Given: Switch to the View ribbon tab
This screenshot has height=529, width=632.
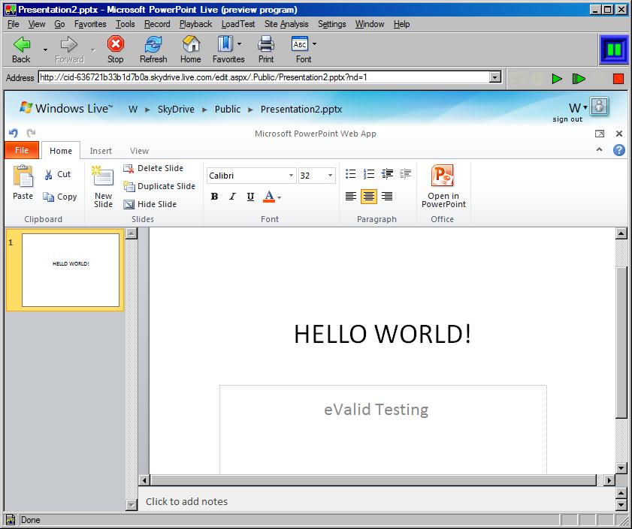Looking at the screenshot, I should click(x=140, y=151).
